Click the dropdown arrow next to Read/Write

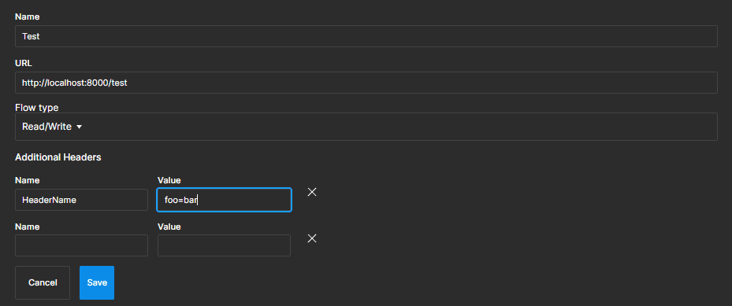(79, 127)
